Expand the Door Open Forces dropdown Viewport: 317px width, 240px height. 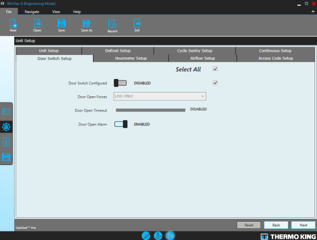pos(160,96)
